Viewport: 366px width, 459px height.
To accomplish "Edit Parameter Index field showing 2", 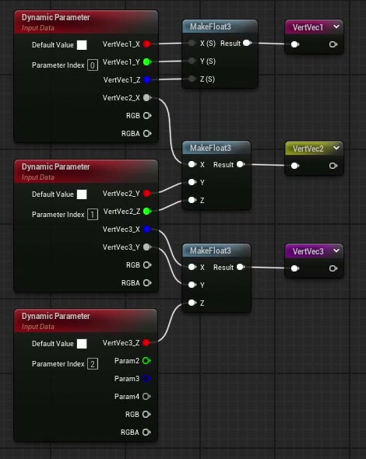I will [93, 364].
